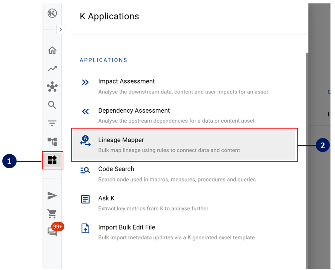This screenshot has height=270, width=335.
Task: Open the Dependency Assessment application
Action: 134,111
